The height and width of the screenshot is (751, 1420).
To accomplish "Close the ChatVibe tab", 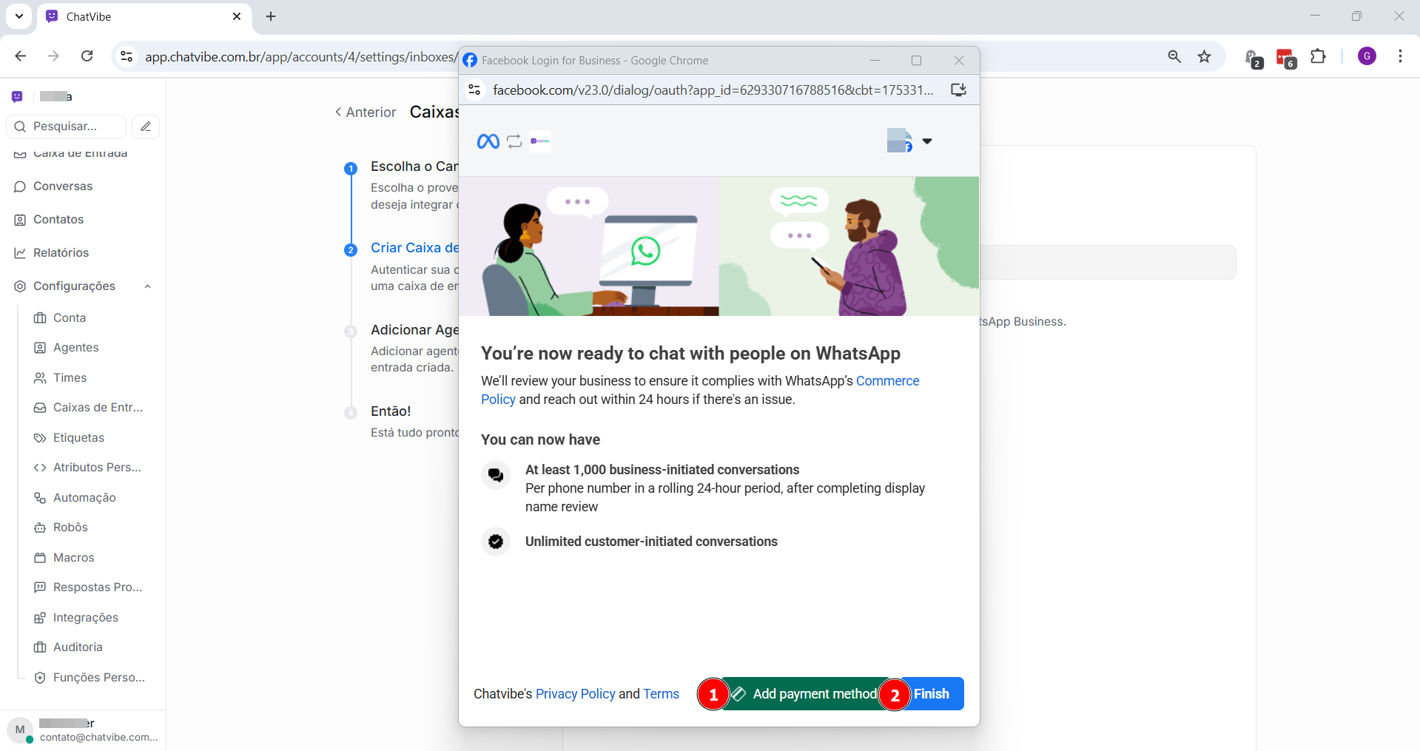I will click(237, 16).
